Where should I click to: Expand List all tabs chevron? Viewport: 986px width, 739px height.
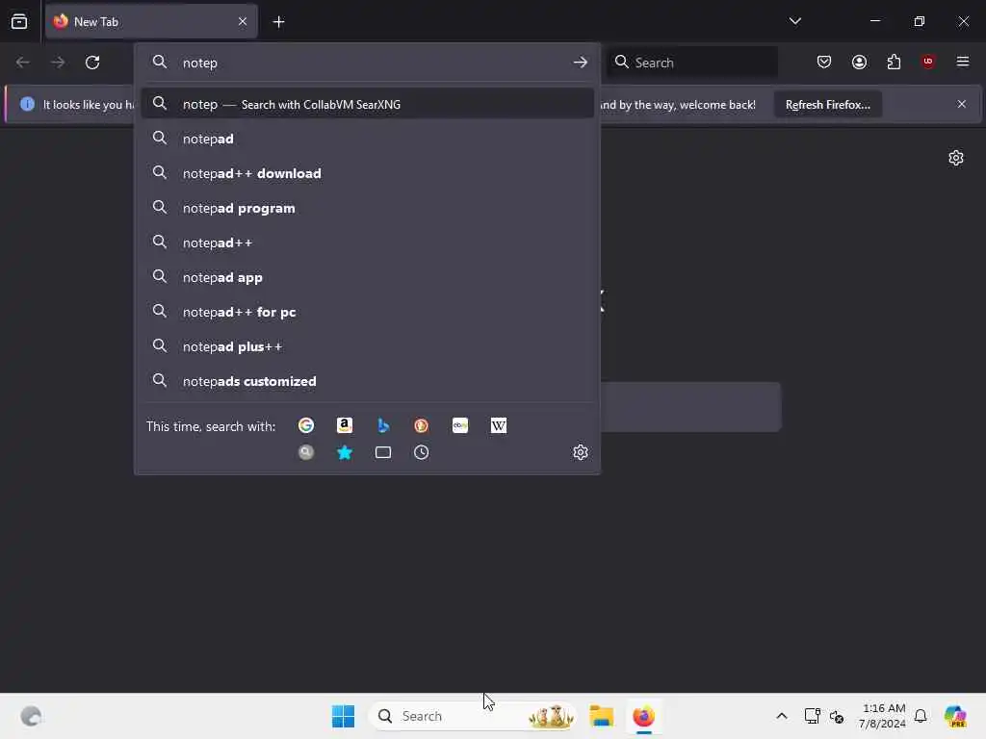pos(794,21)
